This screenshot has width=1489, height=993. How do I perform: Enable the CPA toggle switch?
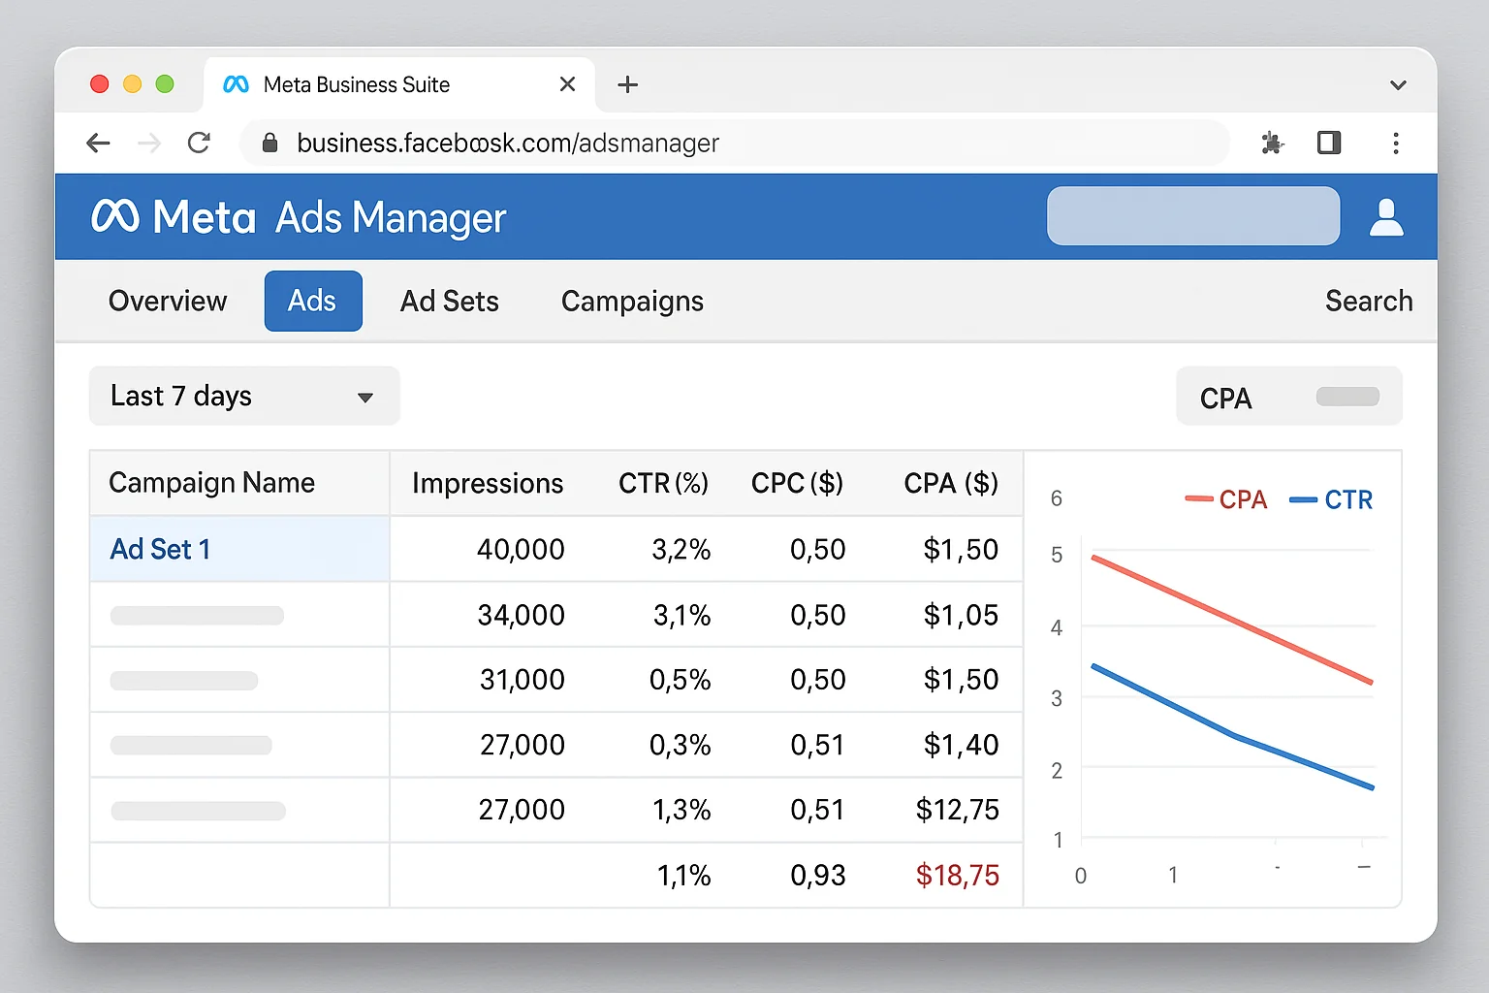(1348, 396)
